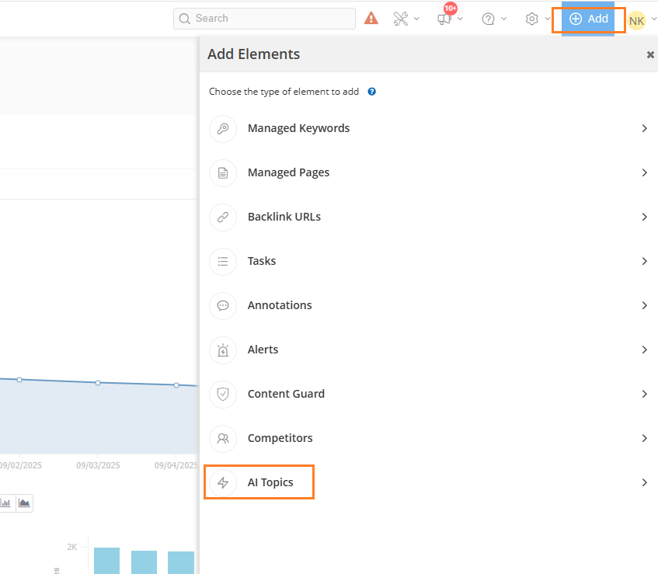This screenshot has width=658, height=574.
Task: Close the Add Elements panel
Action: point(650,54)
